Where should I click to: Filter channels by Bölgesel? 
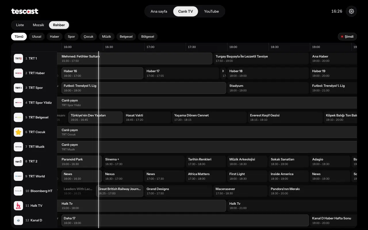[x=148, y=37]
